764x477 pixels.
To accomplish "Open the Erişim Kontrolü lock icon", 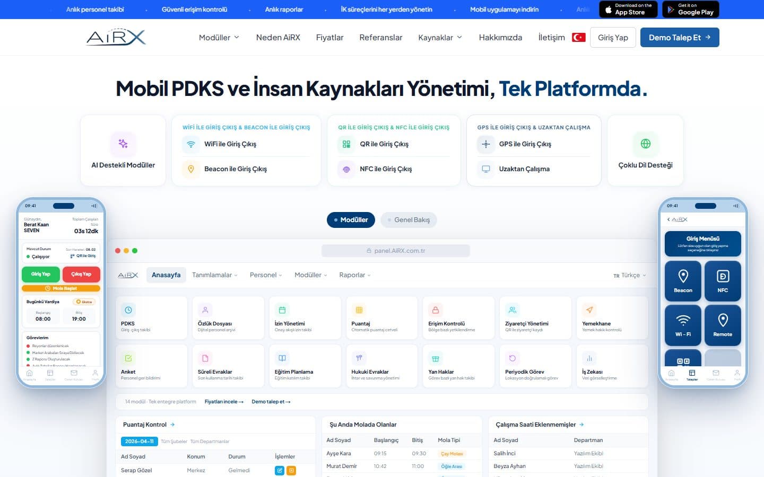I will point(436,310).
